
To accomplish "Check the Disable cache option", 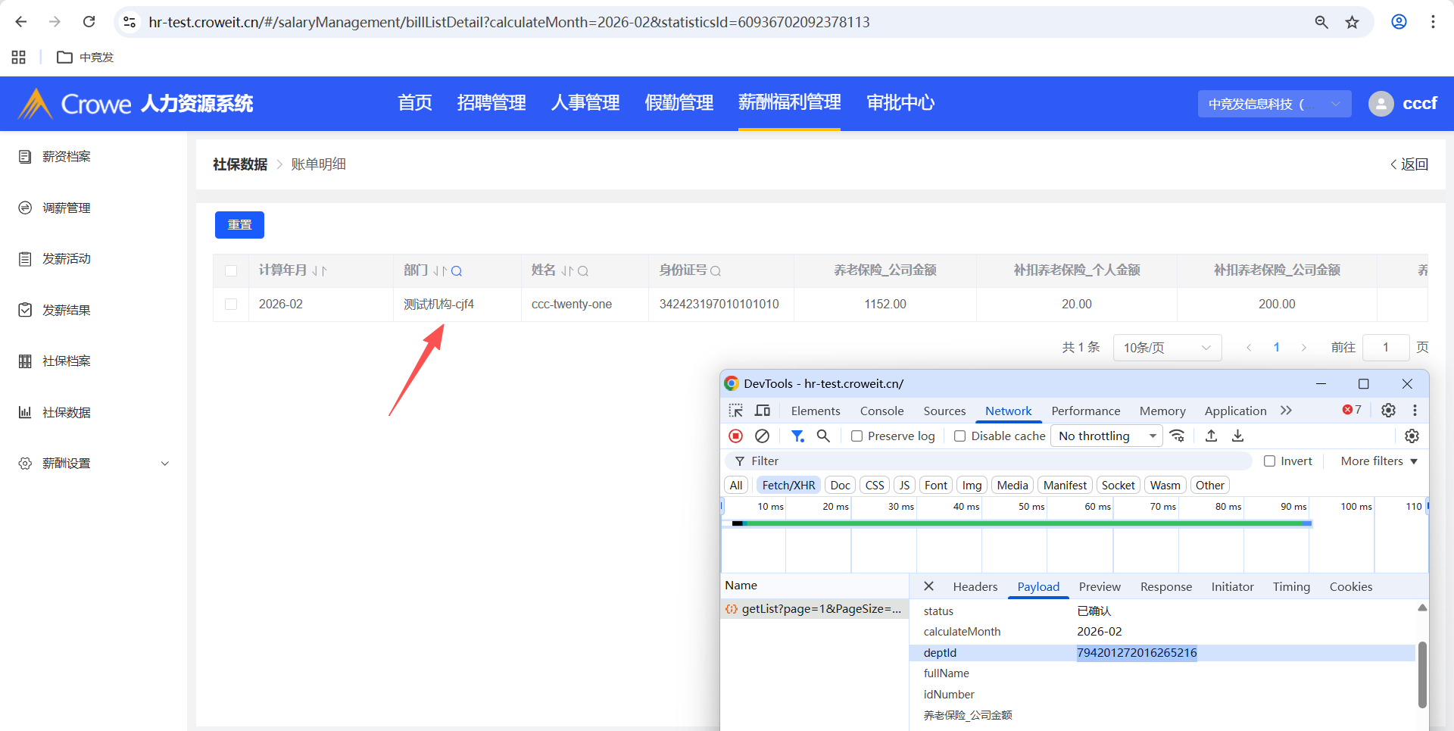I will click(x=960, y=436).
